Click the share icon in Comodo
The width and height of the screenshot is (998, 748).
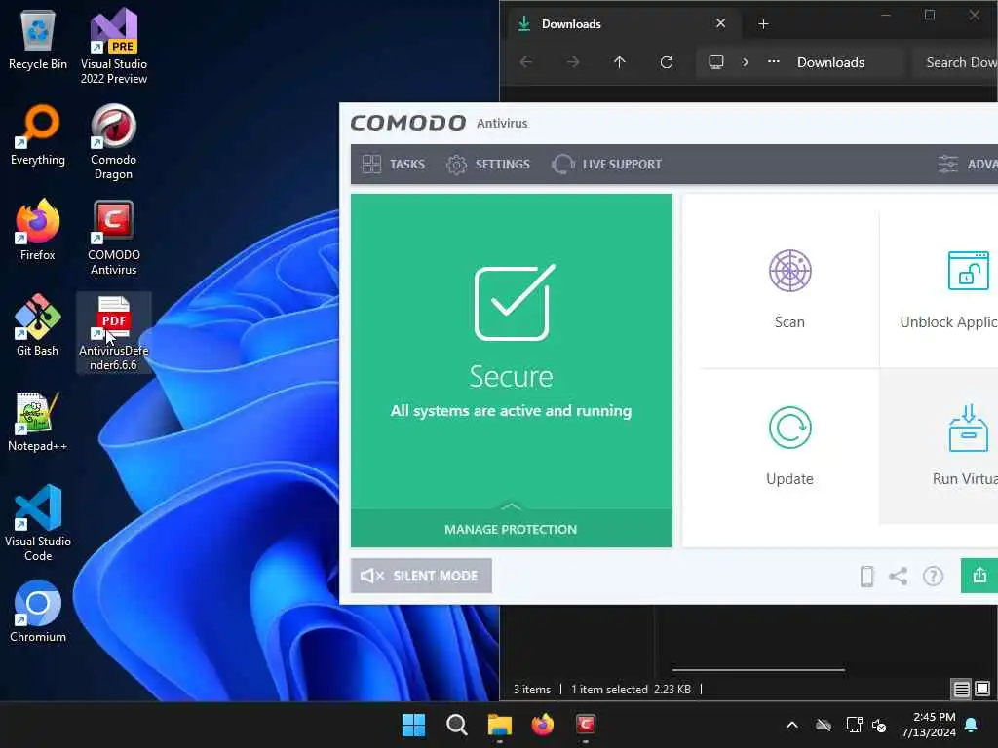898,577
